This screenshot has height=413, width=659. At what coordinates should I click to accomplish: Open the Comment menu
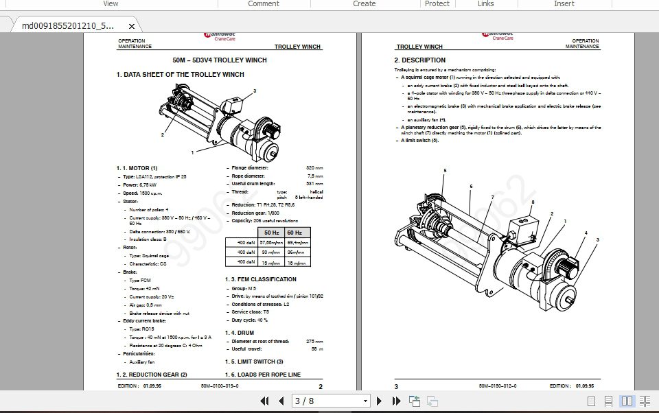coord(264,3)
